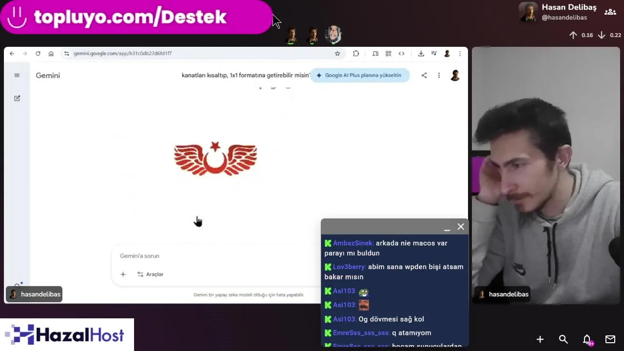The height and width of the screenshot is (351, 624).
Task: Open the browser extensions puzzle icon
Action: click(356, 54)
